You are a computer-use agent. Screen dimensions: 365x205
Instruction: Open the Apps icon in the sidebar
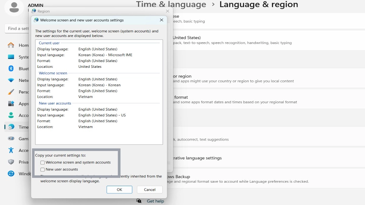point(11,104)
